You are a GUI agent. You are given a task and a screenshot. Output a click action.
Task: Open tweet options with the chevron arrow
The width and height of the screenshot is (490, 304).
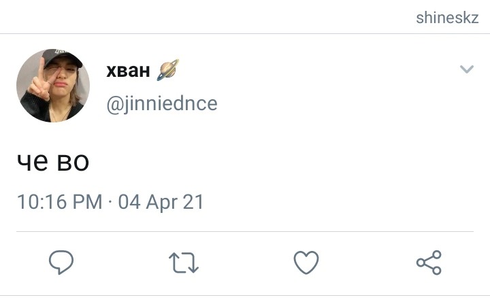coord(467,69)
